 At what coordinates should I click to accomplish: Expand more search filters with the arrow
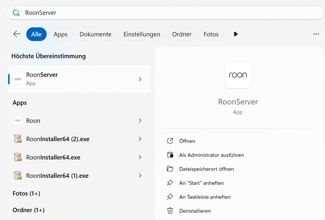click(x=235, y=34)
